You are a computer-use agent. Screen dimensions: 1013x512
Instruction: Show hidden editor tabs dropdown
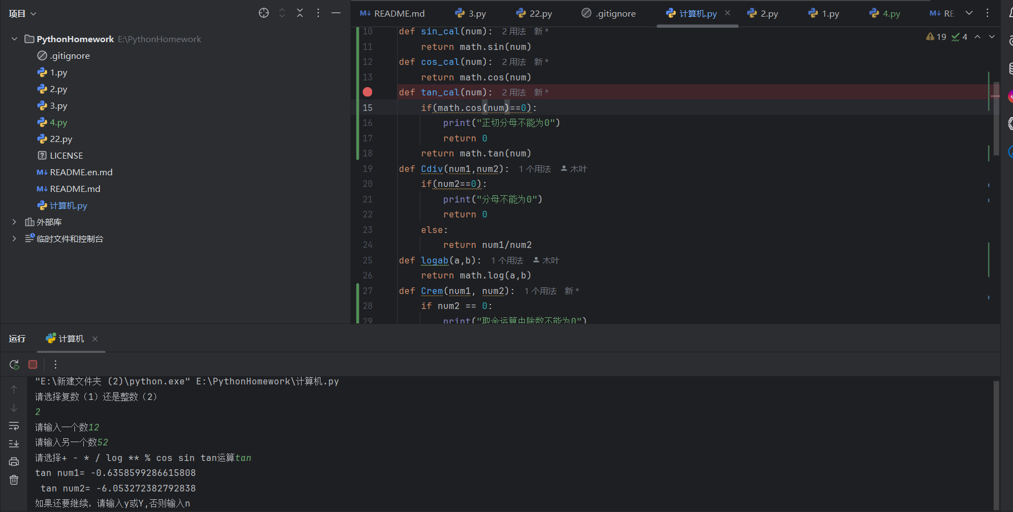(x=969, y=13)
